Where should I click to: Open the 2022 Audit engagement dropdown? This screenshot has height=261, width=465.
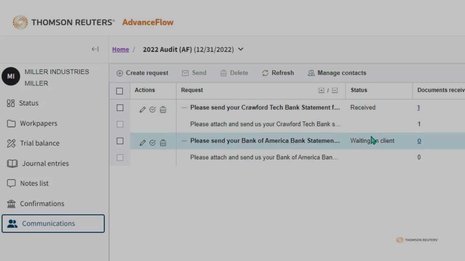(240, 49)
